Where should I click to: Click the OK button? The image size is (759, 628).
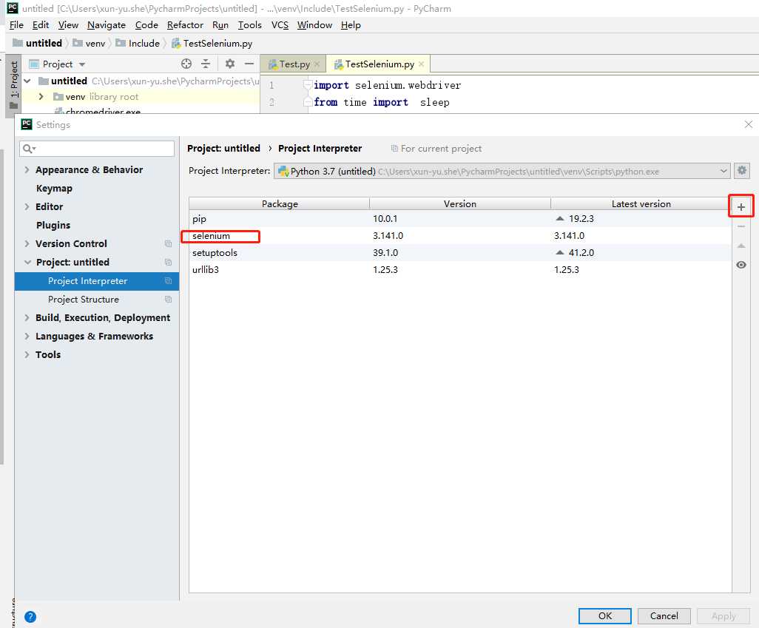tap(604, 616)
